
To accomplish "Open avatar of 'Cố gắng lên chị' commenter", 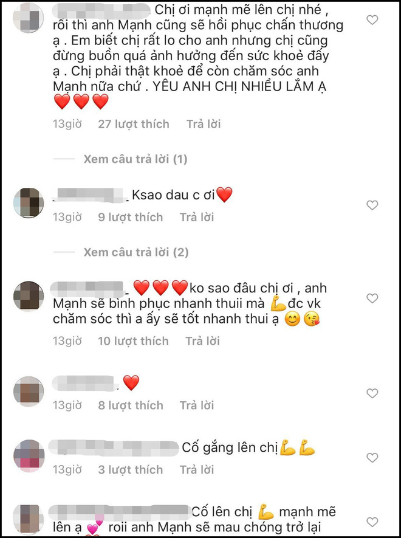I will pos(29,455).
